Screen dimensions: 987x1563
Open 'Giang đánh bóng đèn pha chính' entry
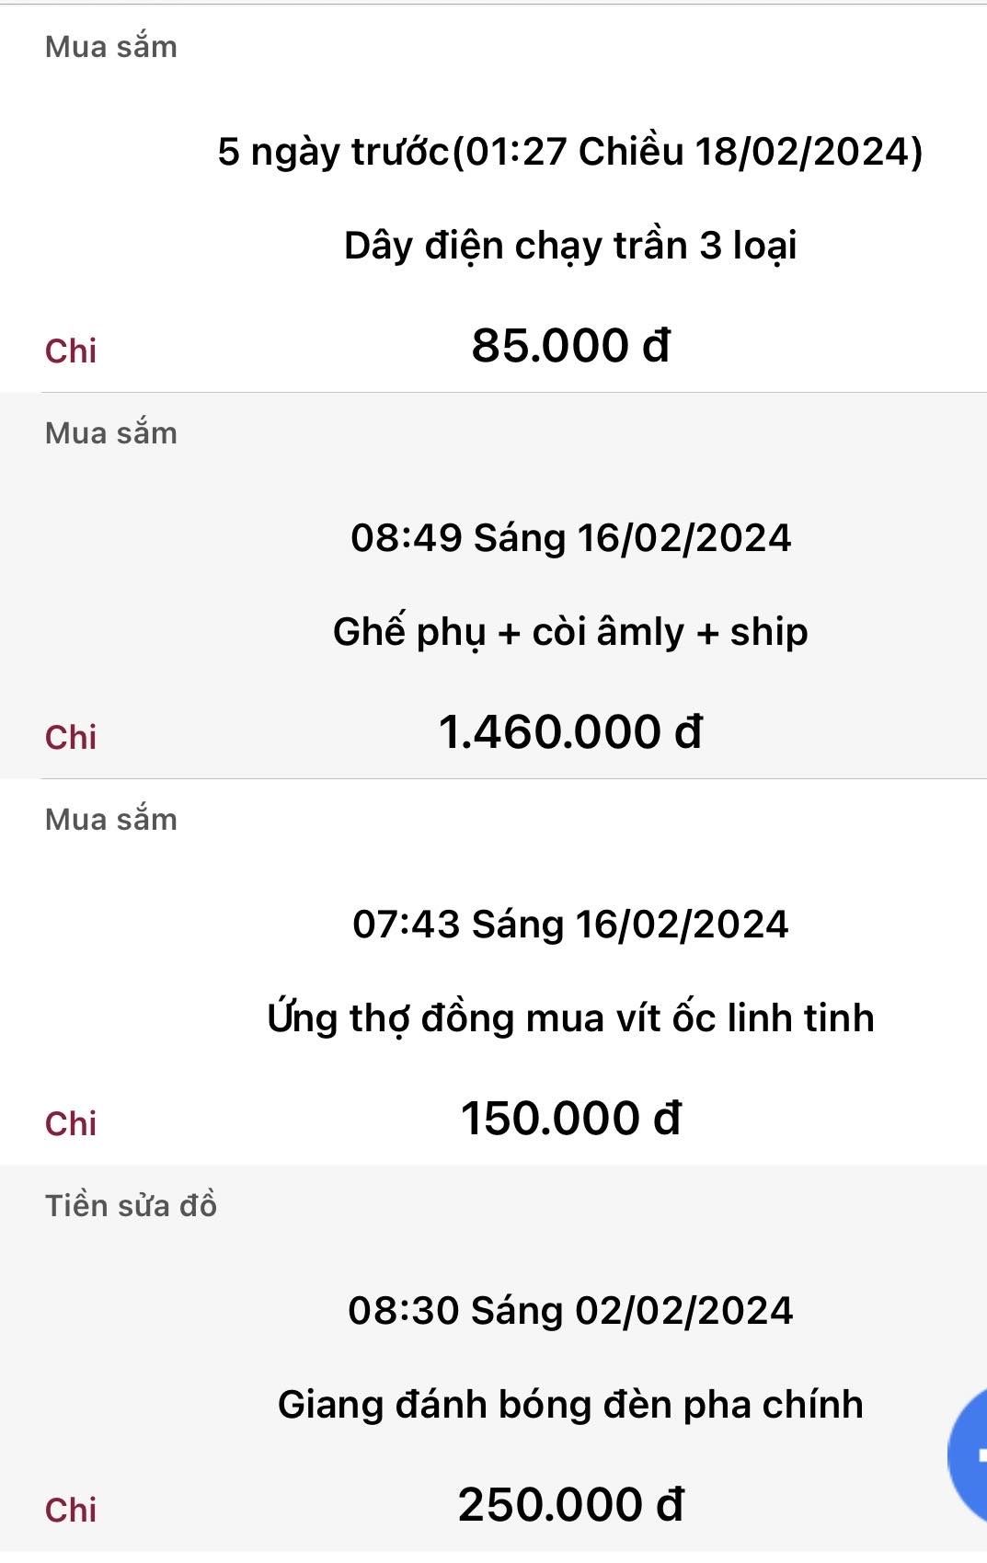pos(570,1405)
